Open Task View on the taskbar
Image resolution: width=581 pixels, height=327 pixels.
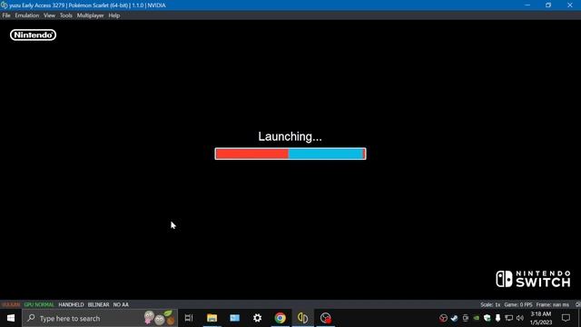coord(189,318)
